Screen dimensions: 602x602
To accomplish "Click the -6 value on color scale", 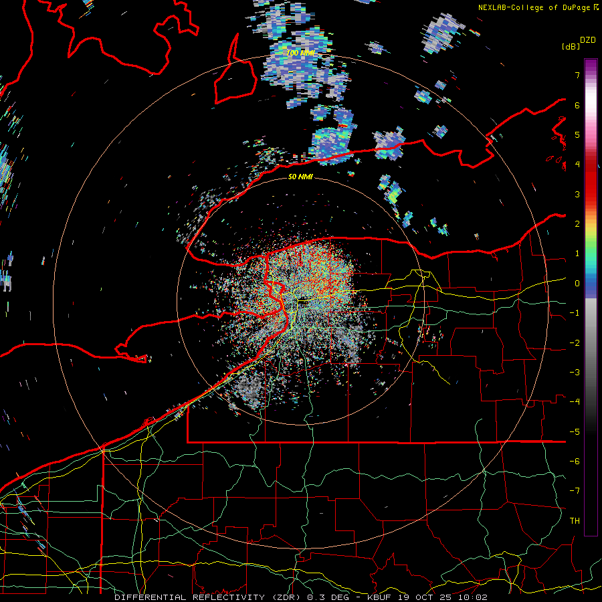I will point(575,462).
